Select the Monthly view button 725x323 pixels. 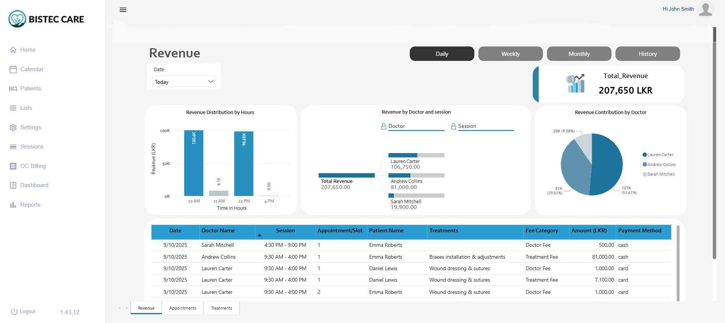coord(579,54)
